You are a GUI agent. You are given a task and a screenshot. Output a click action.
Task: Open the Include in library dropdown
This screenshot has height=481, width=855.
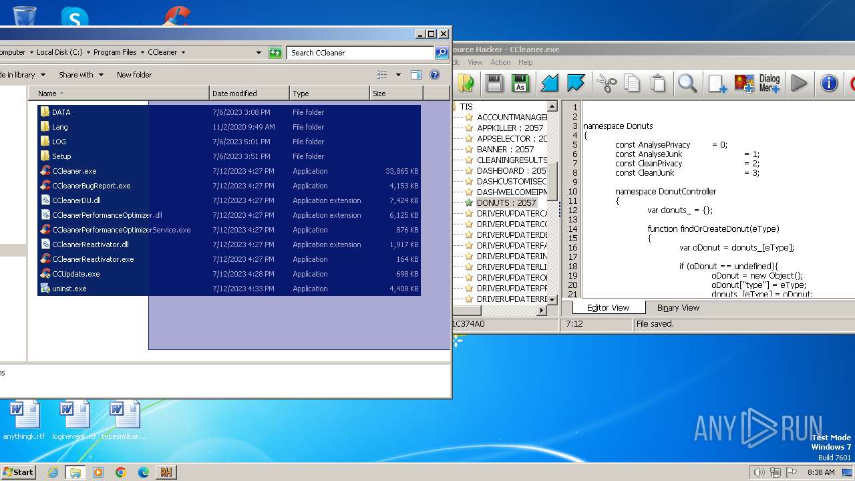click(22, 75)
